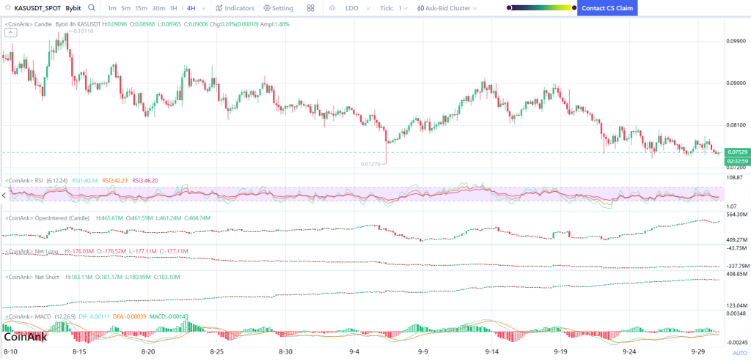
Task: Click the left arrow on the chart edge
Action: click(4, 195)
